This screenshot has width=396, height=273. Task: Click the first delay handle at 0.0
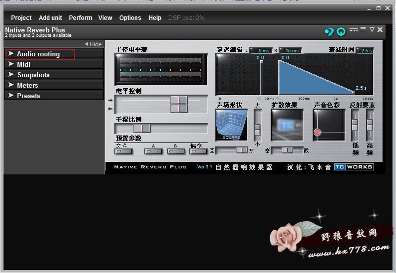[x=261, y=62]
